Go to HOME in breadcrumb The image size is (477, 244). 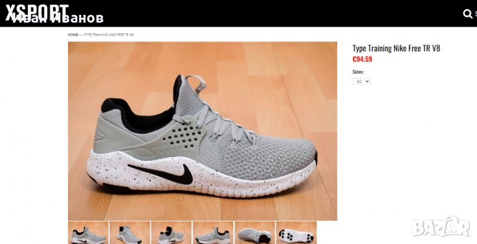(73, 35)
